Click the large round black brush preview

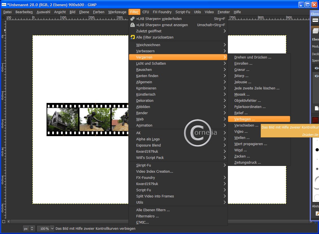pos(317,150)
